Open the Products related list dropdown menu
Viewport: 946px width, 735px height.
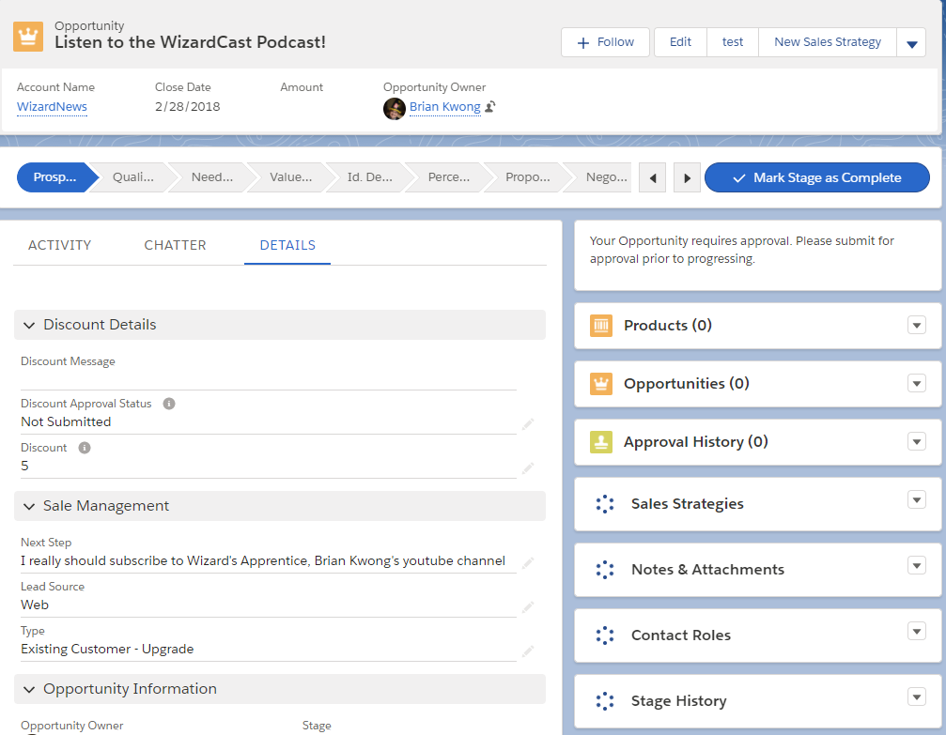pos(916,325)
